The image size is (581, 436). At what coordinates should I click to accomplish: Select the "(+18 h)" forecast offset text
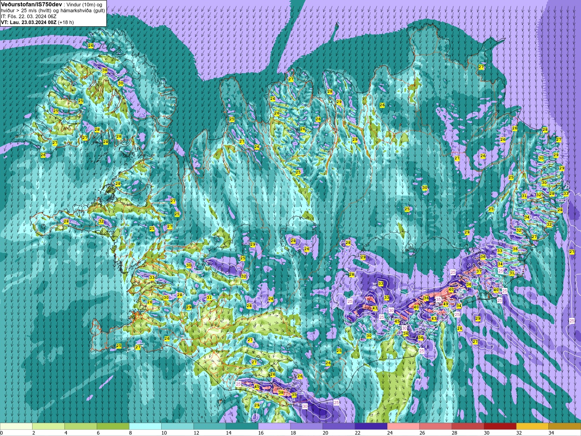click(66, 22)
